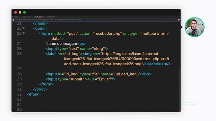Click line number 30 in the gutter

pyautogui.click(x=19, y=84)
